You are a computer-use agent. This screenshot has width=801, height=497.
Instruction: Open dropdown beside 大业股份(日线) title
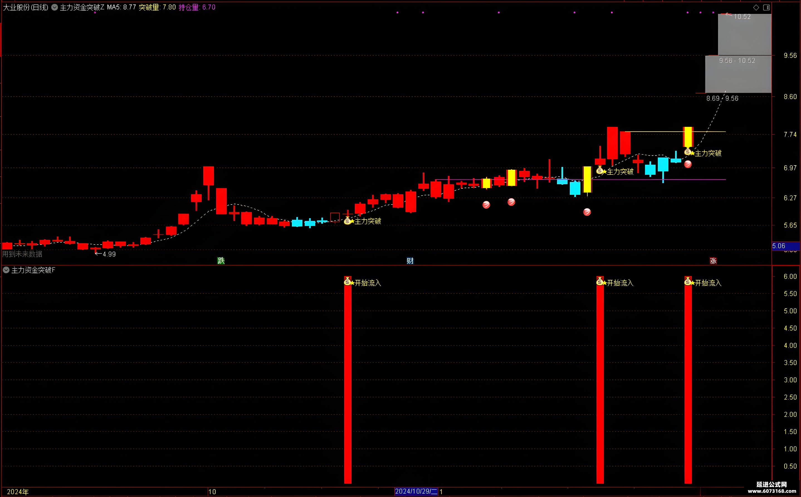(x=55, y=7)
